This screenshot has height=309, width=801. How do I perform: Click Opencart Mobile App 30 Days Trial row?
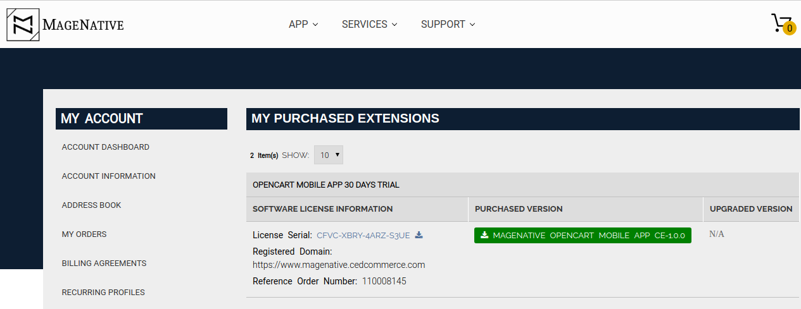[x=522, y=185]
